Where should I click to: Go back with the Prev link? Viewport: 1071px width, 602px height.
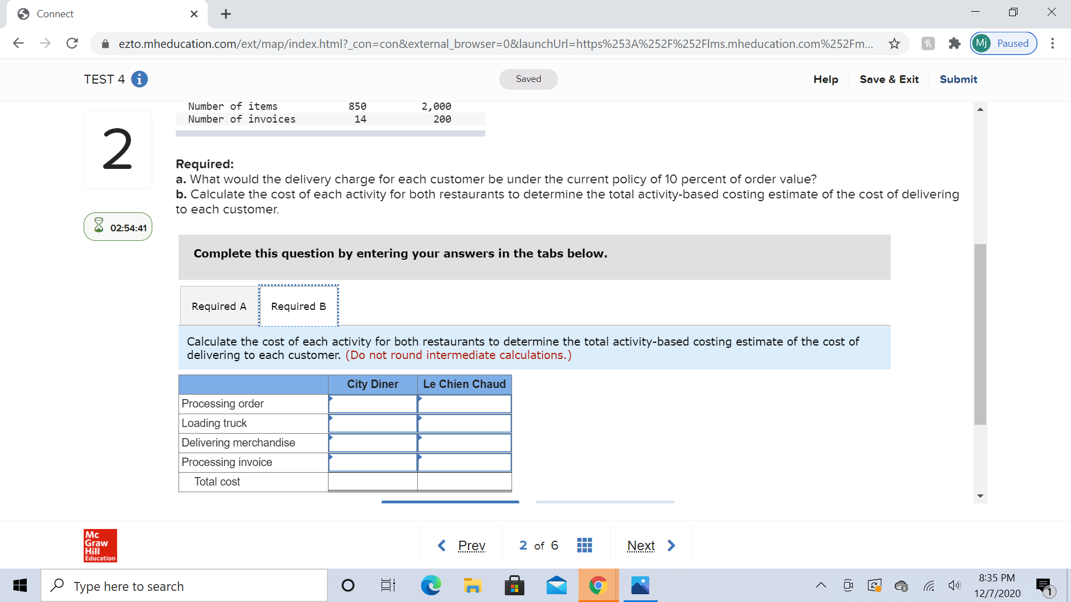(x=471, y=545)
